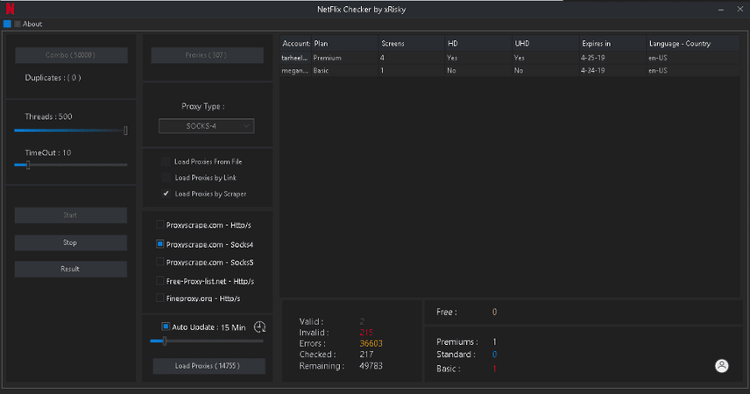Click the 4-25-19 expiry cell

click(x=612, y=58)
